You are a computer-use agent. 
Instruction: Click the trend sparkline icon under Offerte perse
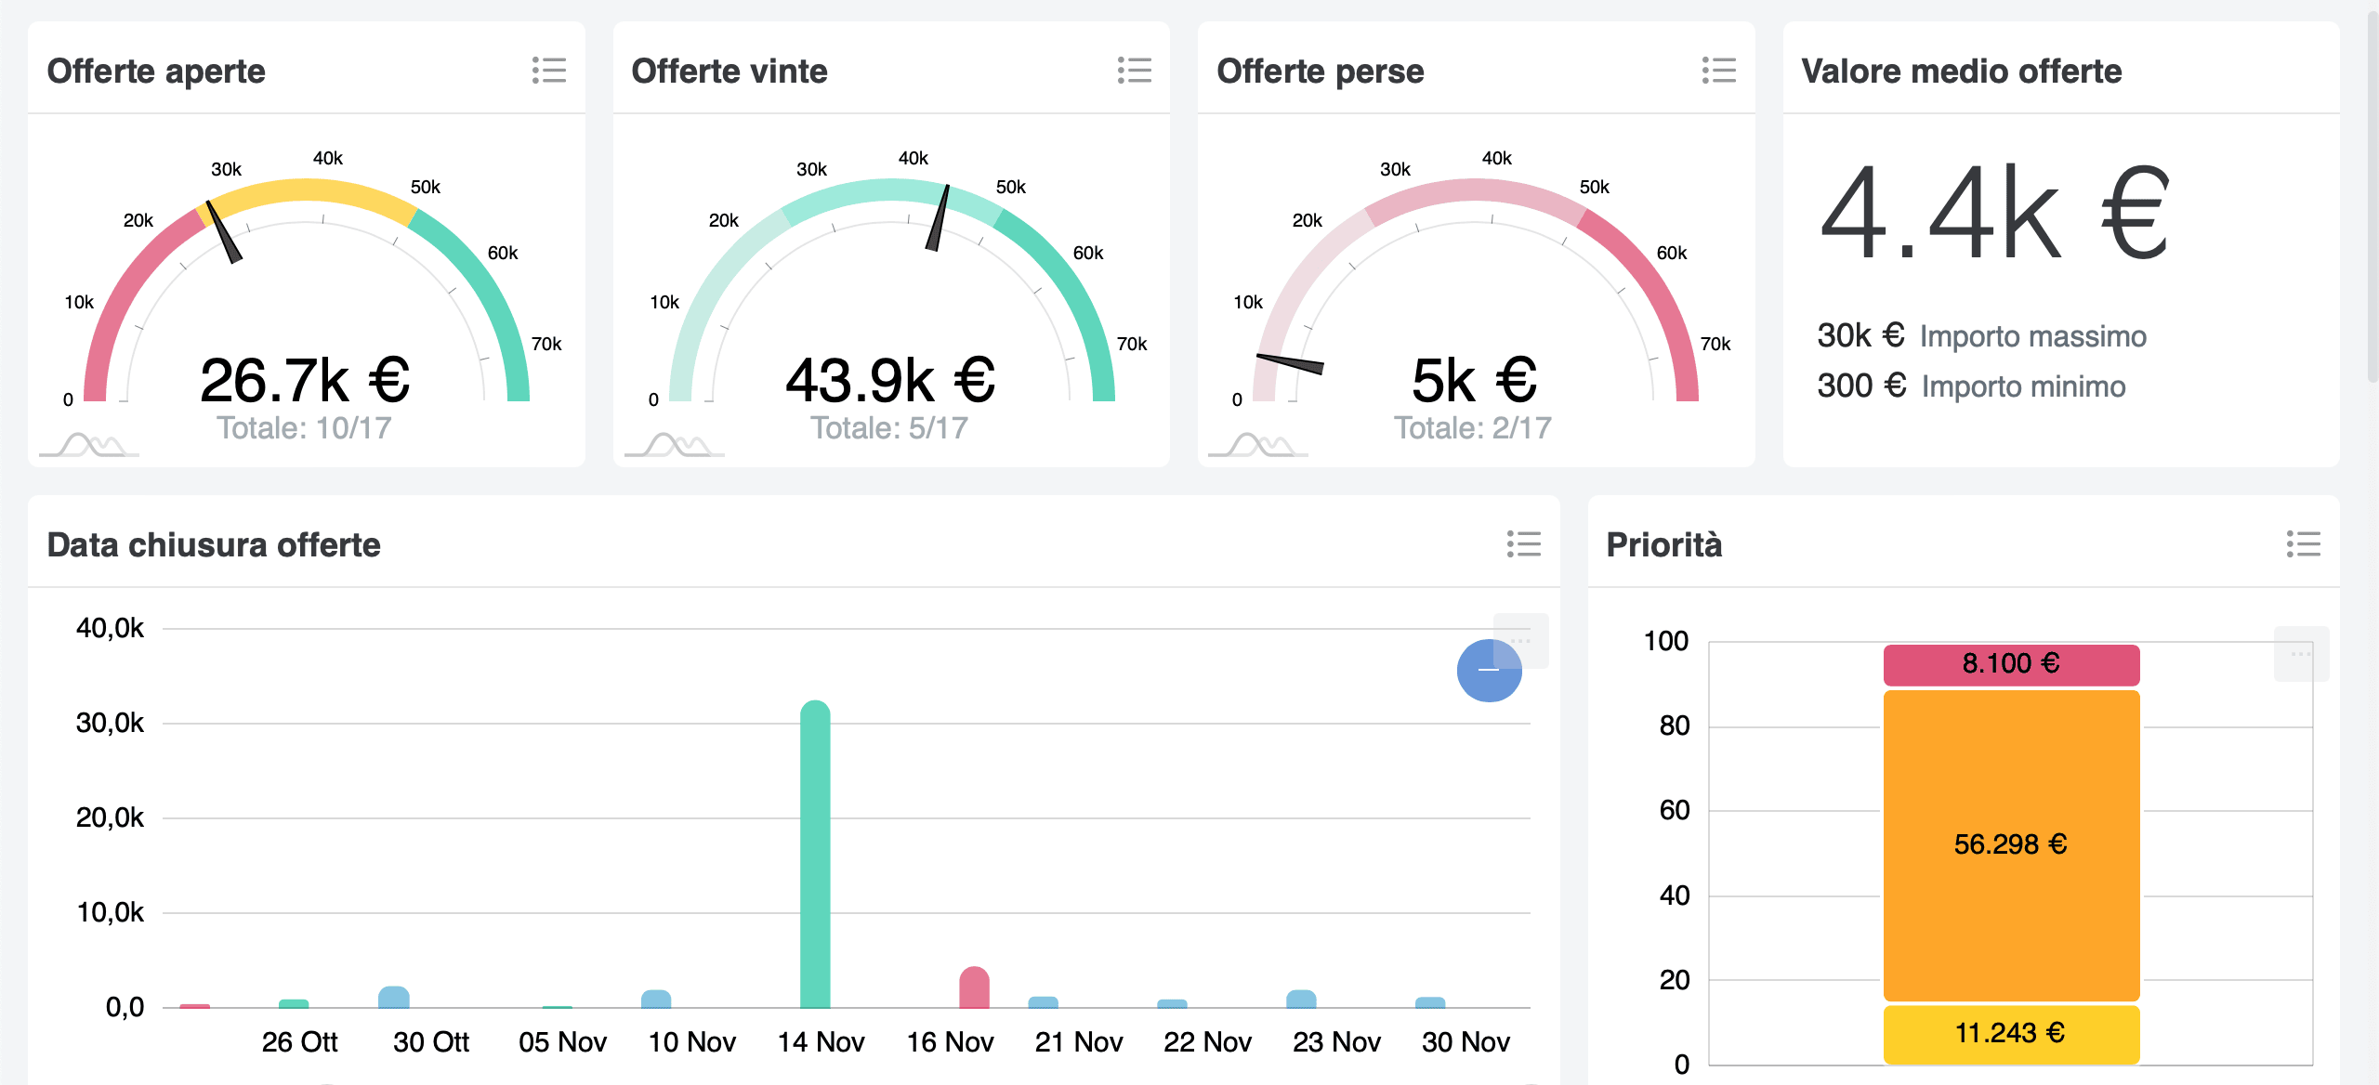[x=1259, y=446]
